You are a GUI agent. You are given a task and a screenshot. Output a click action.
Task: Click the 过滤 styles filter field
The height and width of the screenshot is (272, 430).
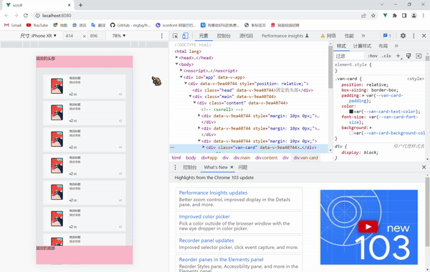(349, 56)
